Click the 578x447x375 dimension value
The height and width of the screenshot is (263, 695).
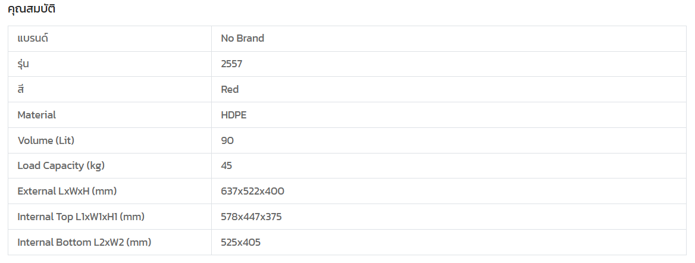[x=251, y=217]
